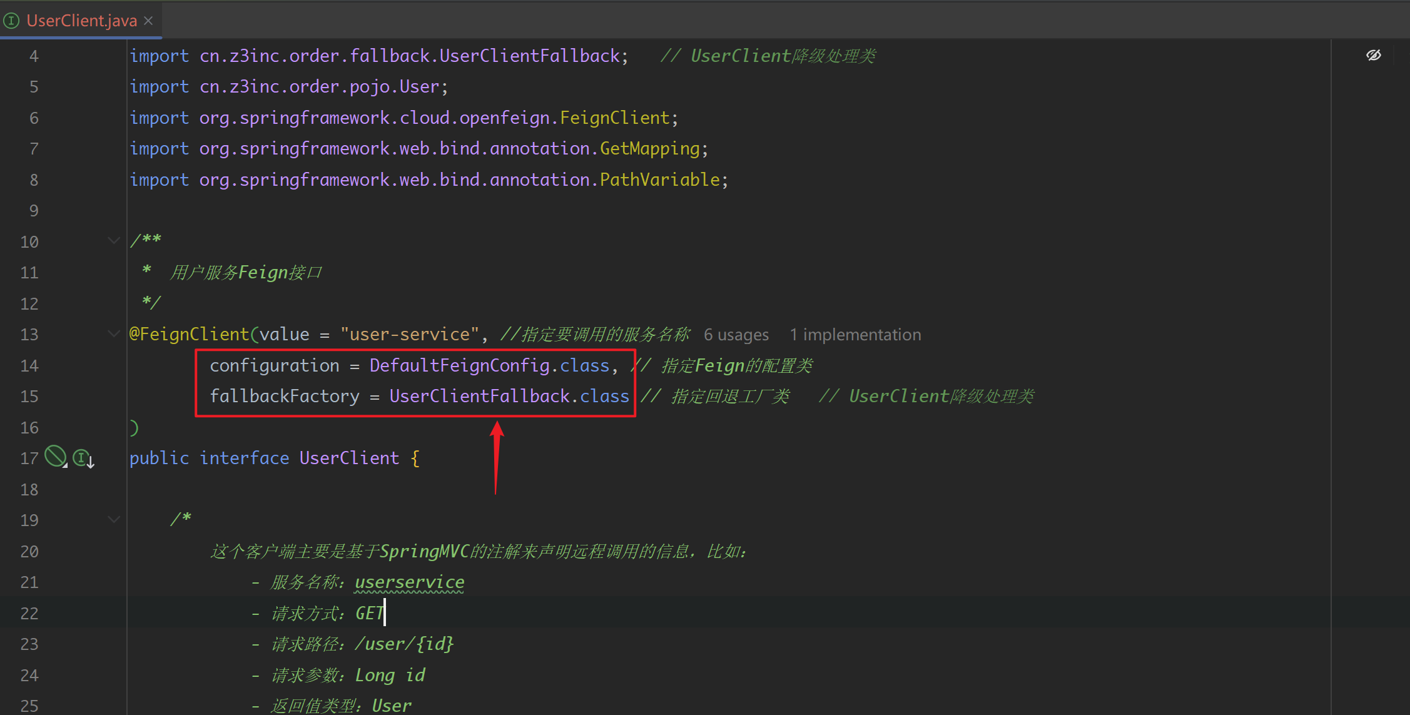Close the UserClient.java editor tab

coord(149,21)
